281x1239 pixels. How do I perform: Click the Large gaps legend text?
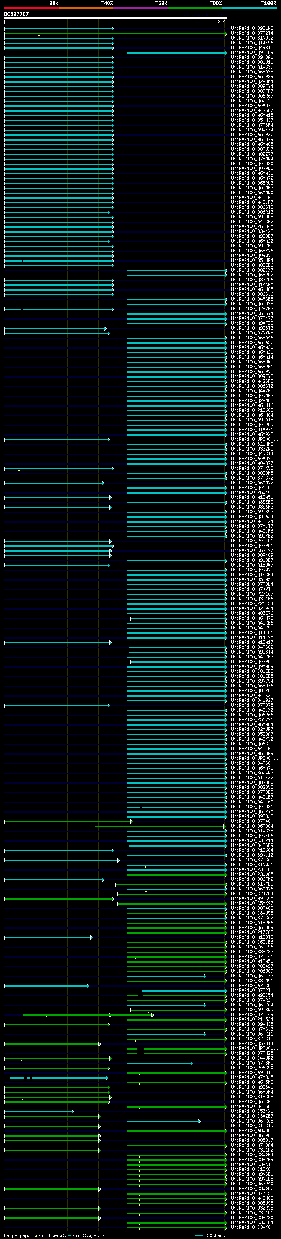click(54, 1235)
